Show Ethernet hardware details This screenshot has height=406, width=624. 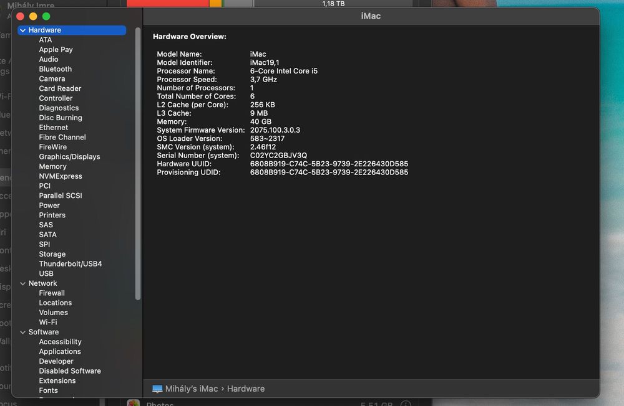click(x=53, y=128)
